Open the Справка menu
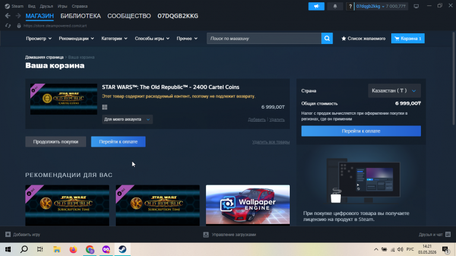456x256 pixels. click(x=80, y=6)
